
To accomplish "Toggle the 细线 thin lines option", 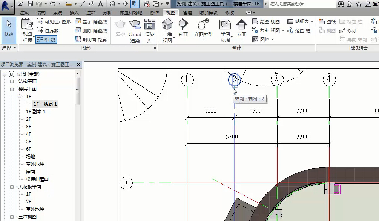I will (x=46, y=39).
